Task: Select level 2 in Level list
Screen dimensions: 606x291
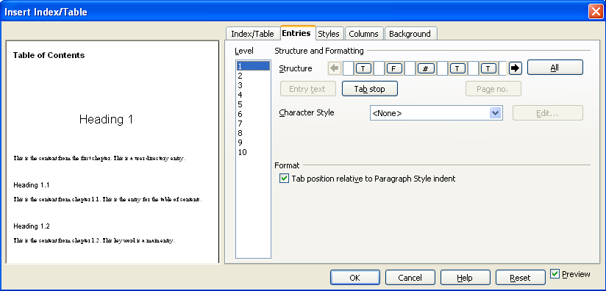Action: 253,76
